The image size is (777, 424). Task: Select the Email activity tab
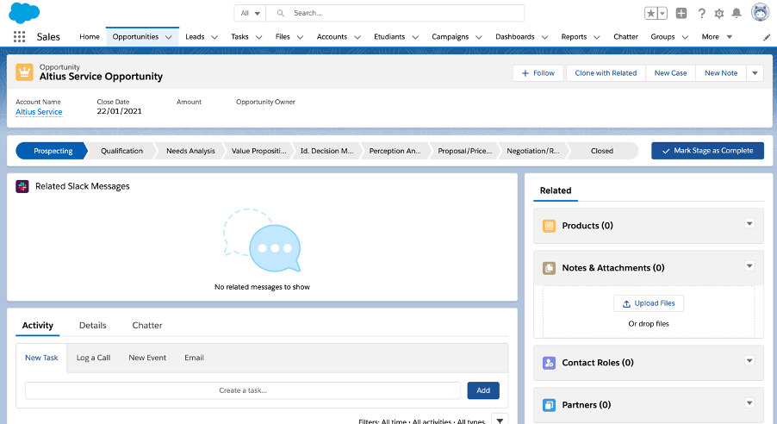pyautogui.click(x=194, y=358)
